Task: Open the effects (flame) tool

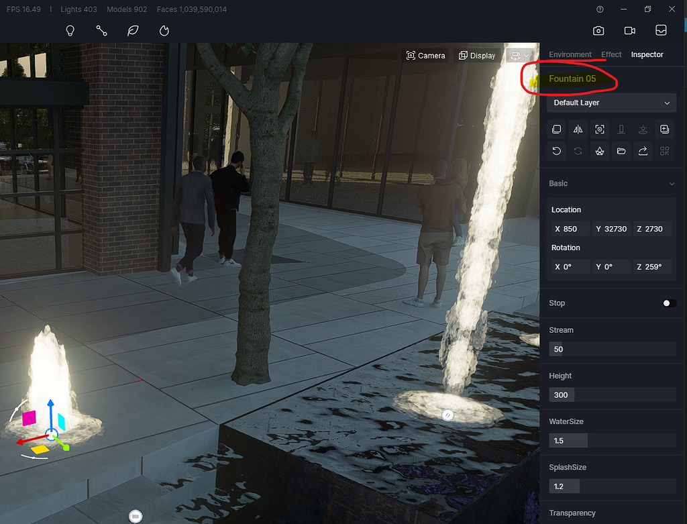Action: 163,30
